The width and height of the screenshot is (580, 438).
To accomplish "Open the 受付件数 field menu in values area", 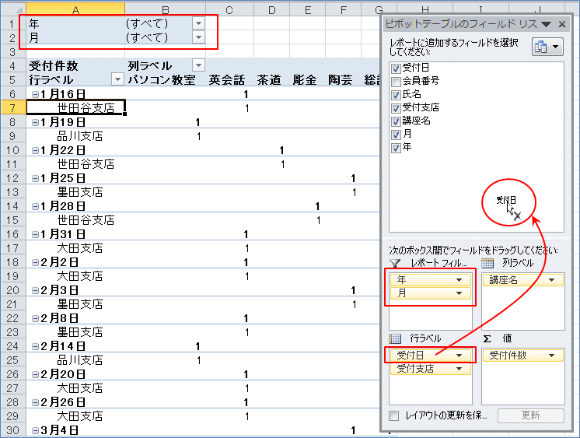I will pos(551,356).
